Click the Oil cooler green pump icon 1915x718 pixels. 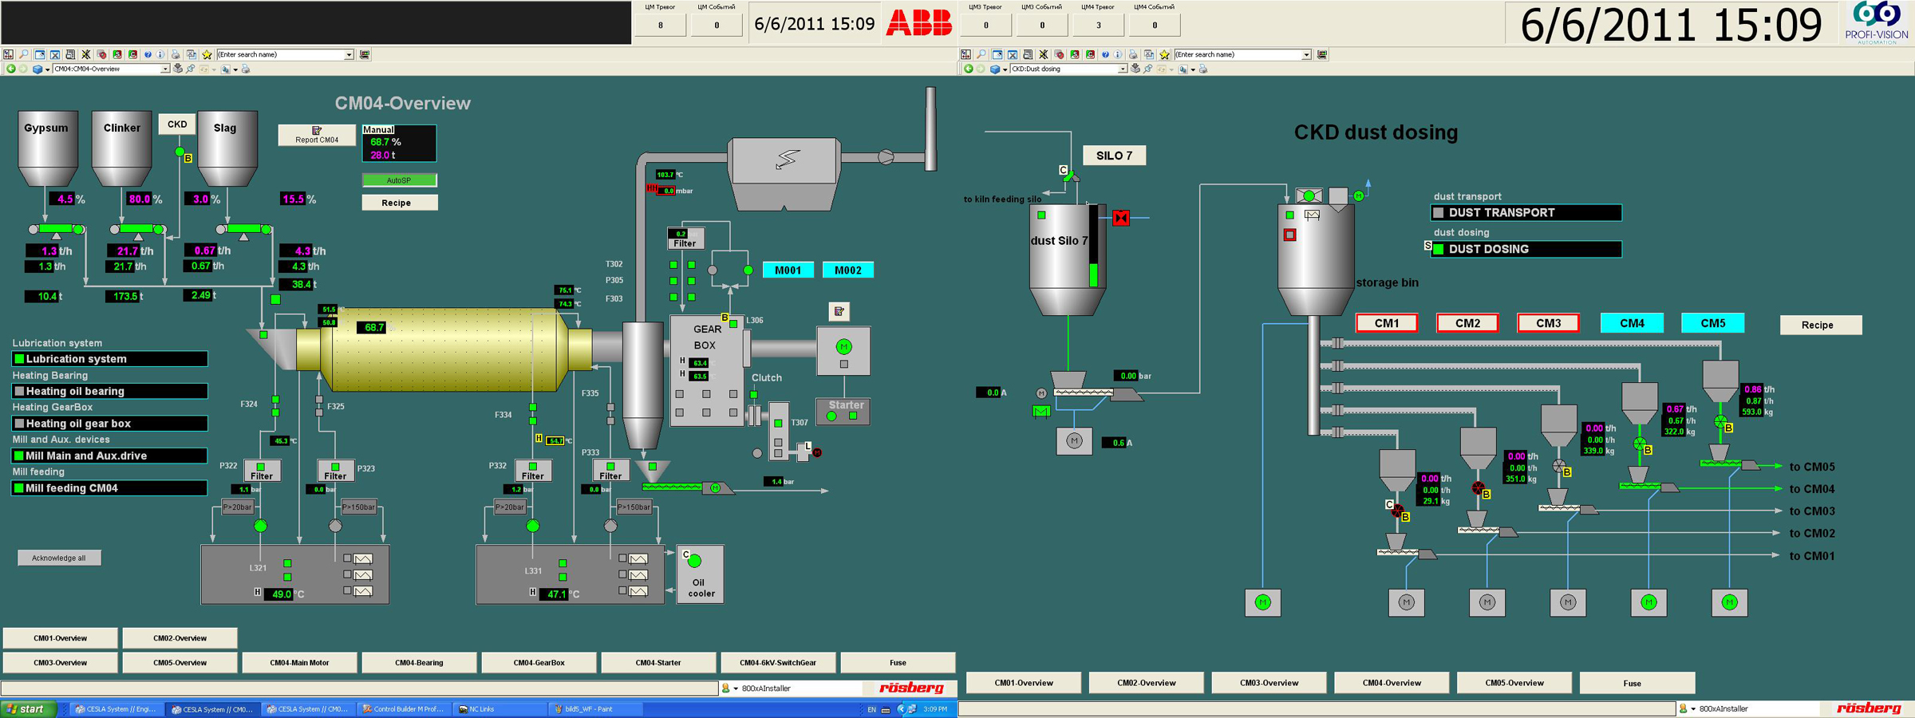694,561
